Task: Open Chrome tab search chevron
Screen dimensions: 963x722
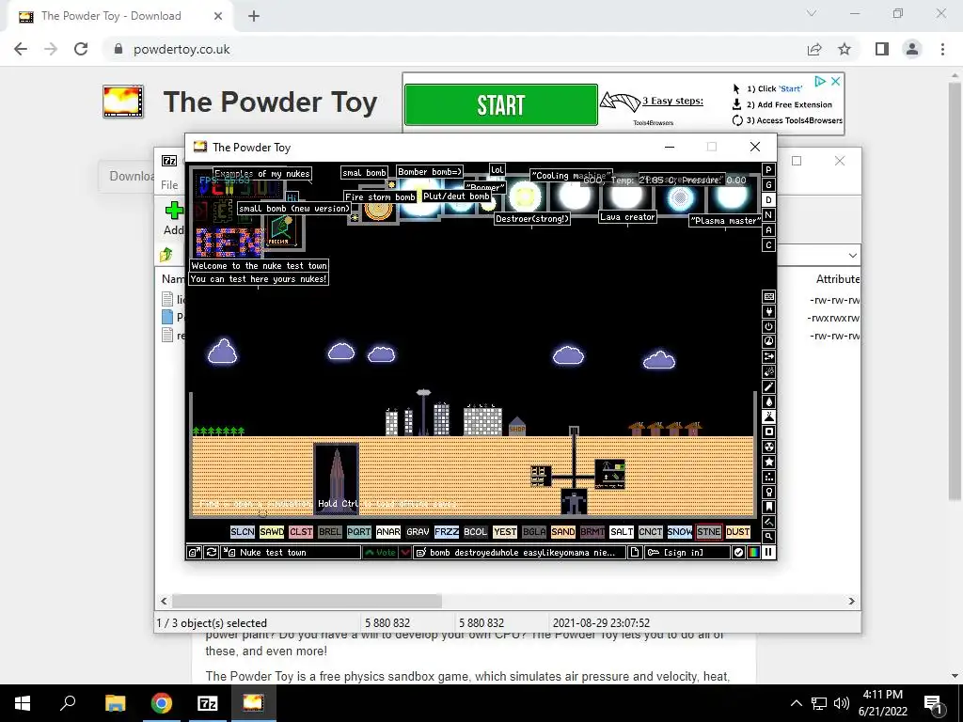Action: click(812, 13)
